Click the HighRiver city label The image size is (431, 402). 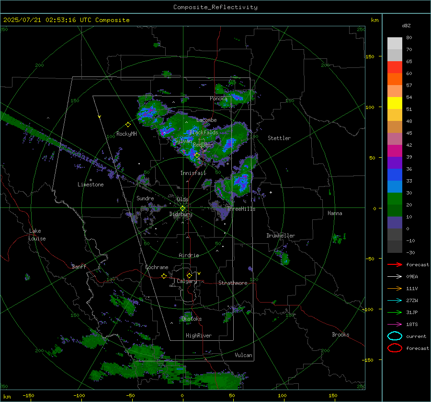pyautogui.click(x=199, y=336)
